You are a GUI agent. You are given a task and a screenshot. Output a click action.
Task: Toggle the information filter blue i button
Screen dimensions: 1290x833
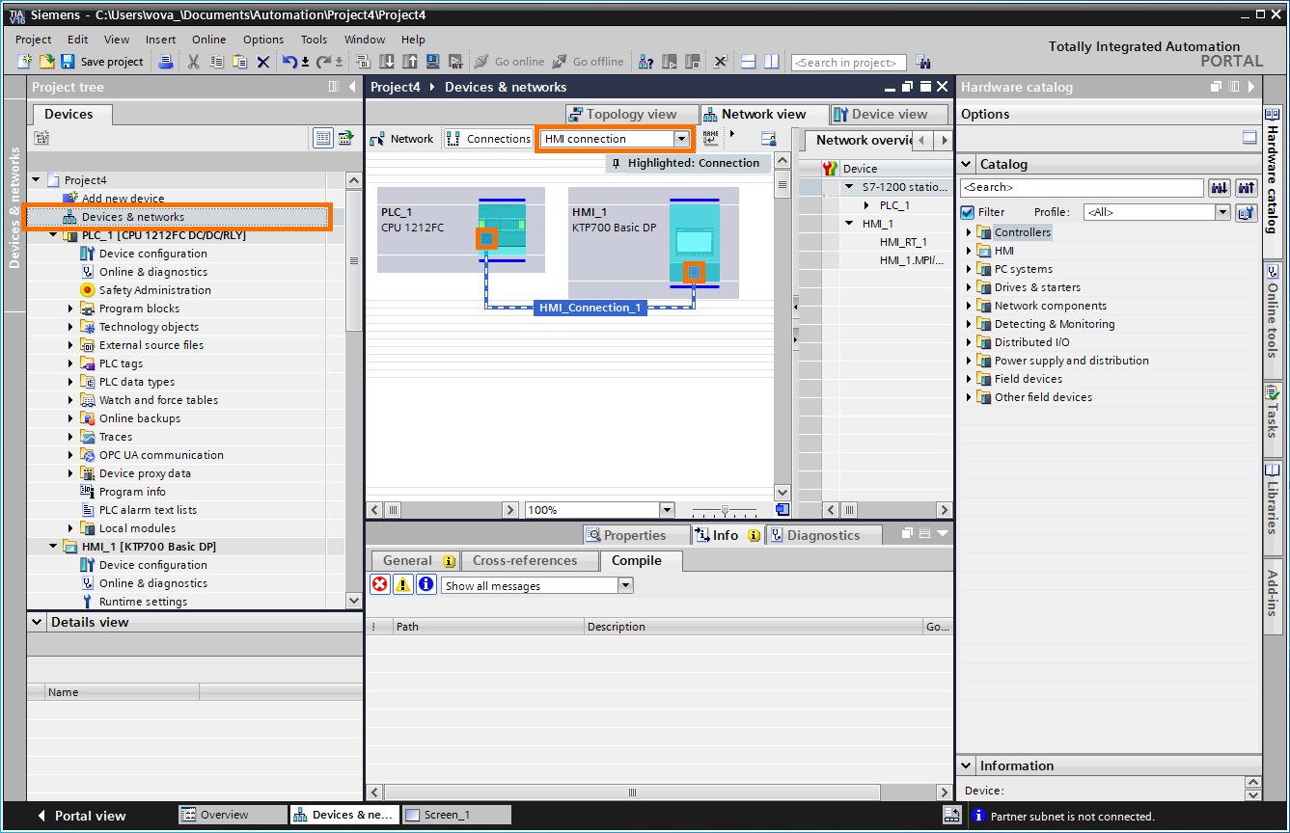click(x=426, y=584)
